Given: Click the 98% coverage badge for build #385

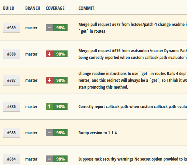Looking at the screenshot, I should tap(60, 133).
